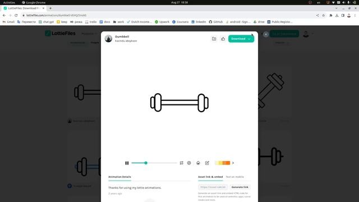The width and height of the screenshot is (359, 202).
Task: Open the tab search dropdown arrow
Action: [x=336, y=8]
